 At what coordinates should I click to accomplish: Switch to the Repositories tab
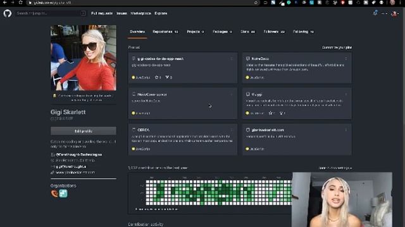(x=165, y=32)
